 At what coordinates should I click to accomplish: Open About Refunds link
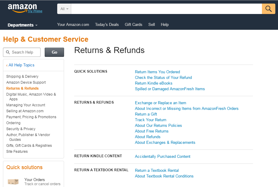(147, 137)
